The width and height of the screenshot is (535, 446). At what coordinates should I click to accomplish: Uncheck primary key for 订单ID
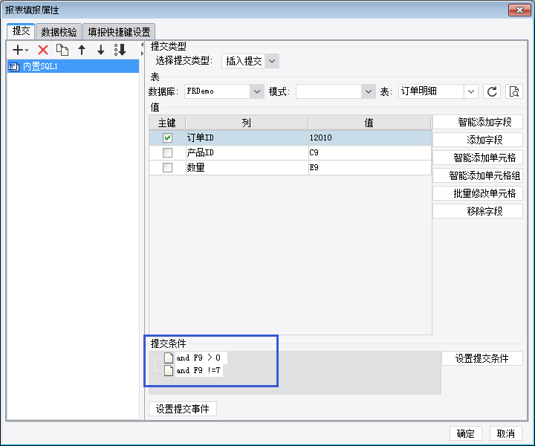tap(167, 138)
